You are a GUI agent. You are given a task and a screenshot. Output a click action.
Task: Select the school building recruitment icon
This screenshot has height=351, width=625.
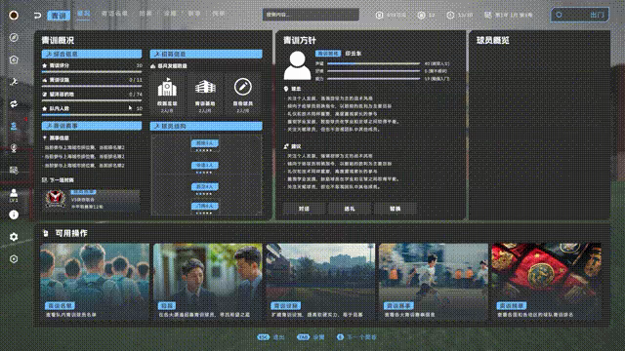[167, 88]
